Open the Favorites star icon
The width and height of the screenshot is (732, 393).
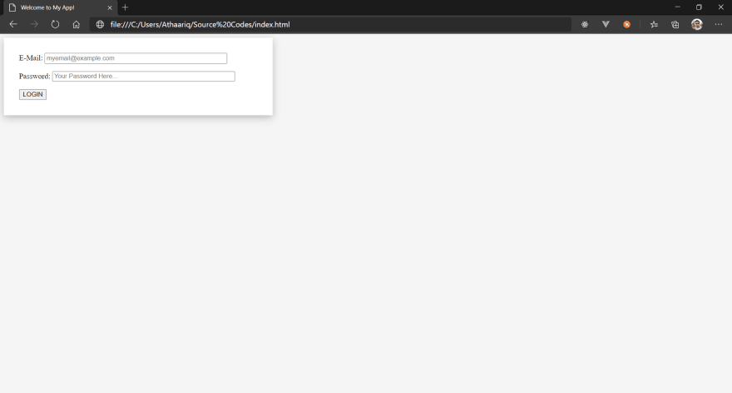pyautogui.click(x=654, y=24)
